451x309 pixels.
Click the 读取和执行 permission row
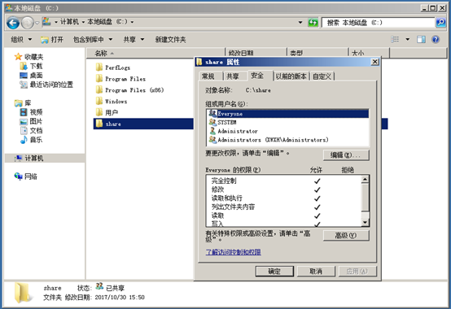tap(284, 198)
